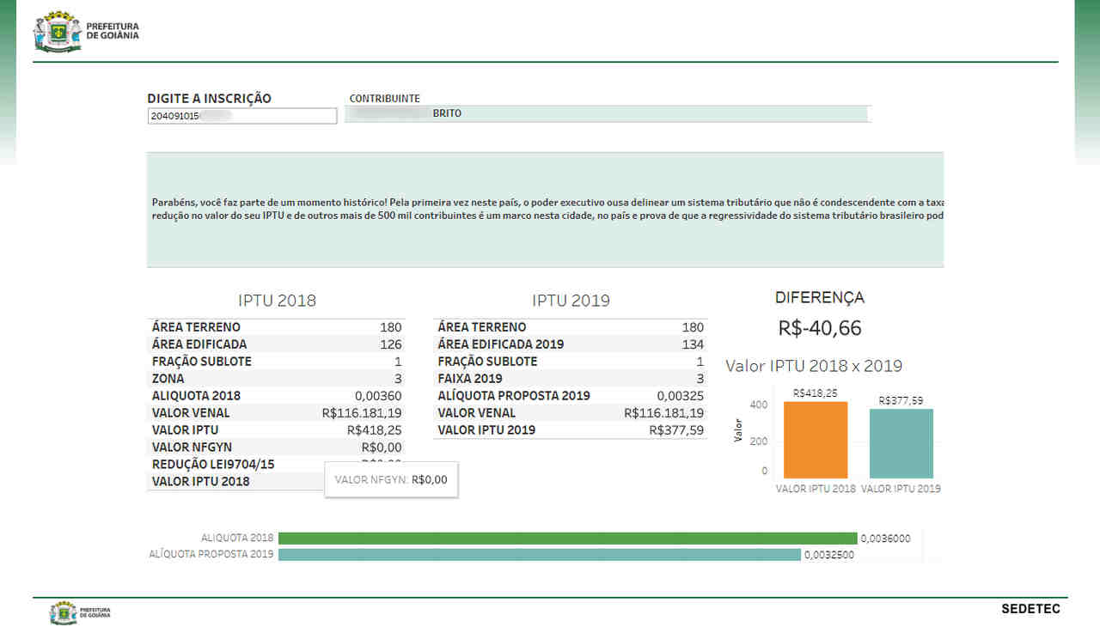Click 2019 VALOR VENAL value R$116.181,19
The image size is (1100, 627).
663,413
